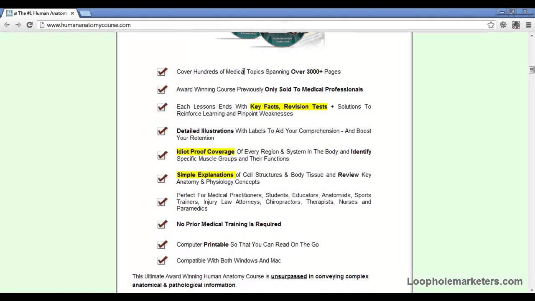Click checkmark beside 'No Prior Medical Training'
This screenshot has width=535, height=301.
[x=162, y=224]
